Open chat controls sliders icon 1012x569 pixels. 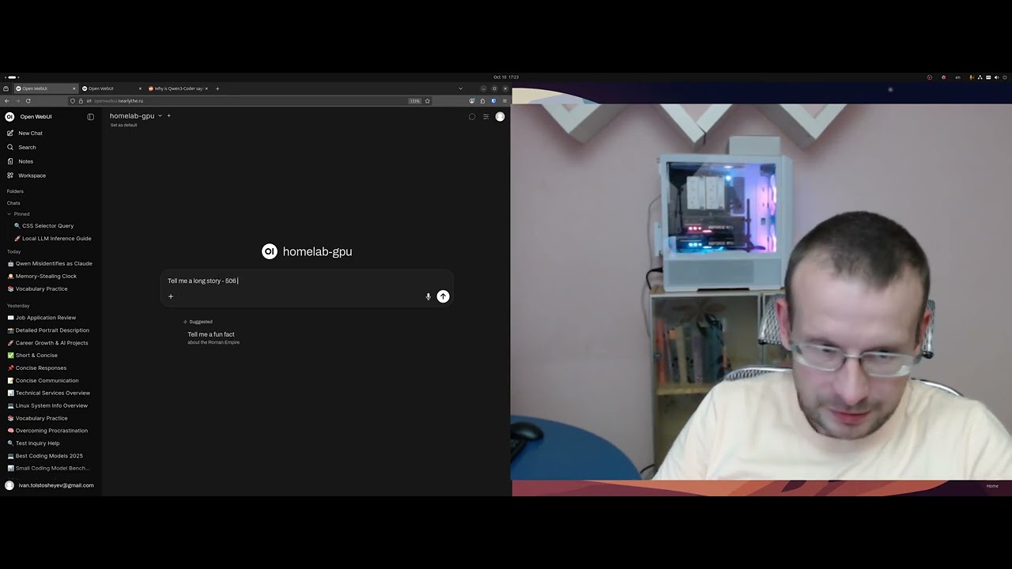point(486,116)
